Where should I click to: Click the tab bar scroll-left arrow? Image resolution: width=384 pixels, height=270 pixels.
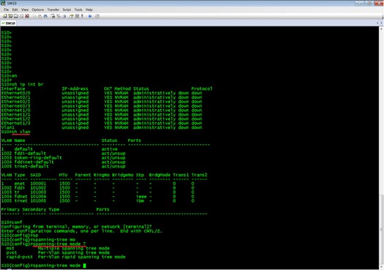coord(377,23)
